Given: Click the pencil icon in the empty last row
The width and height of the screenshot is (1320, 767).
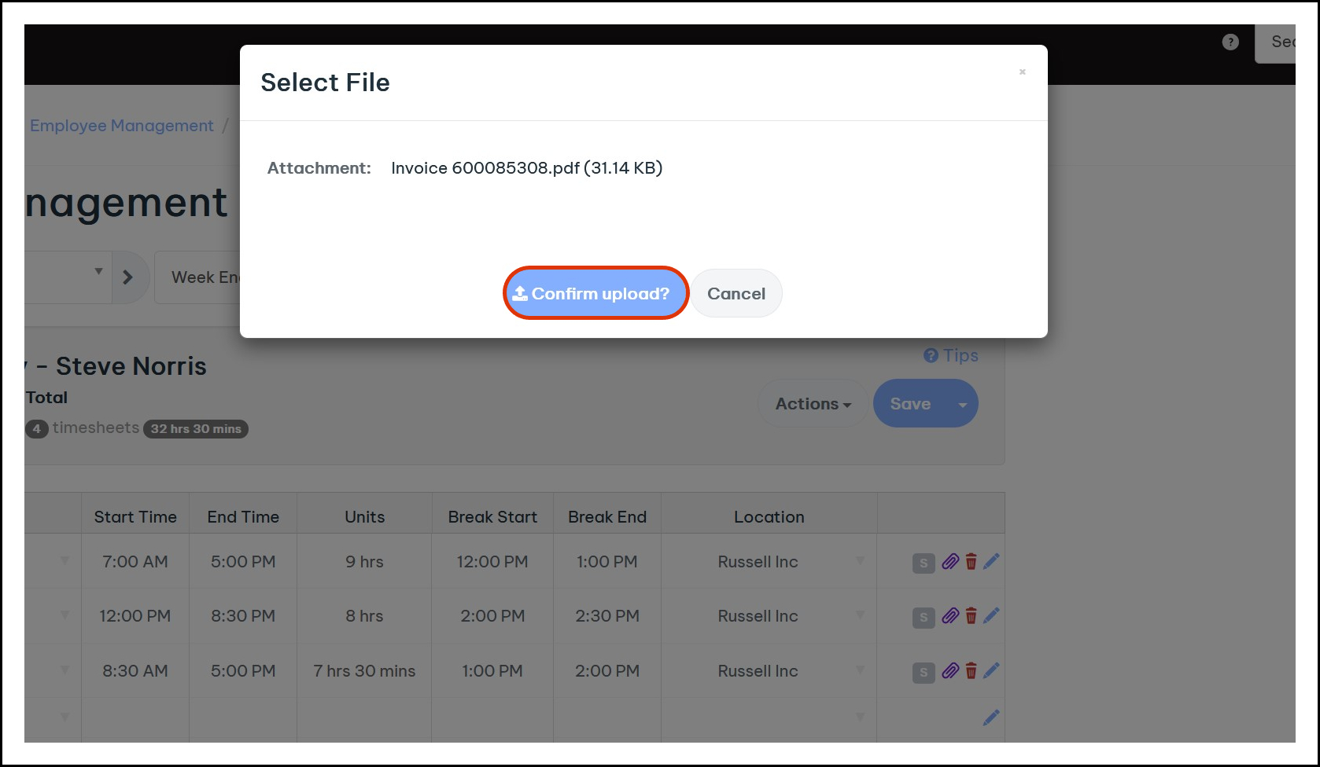Looking at the screenshot, I should tap(991, 717).
